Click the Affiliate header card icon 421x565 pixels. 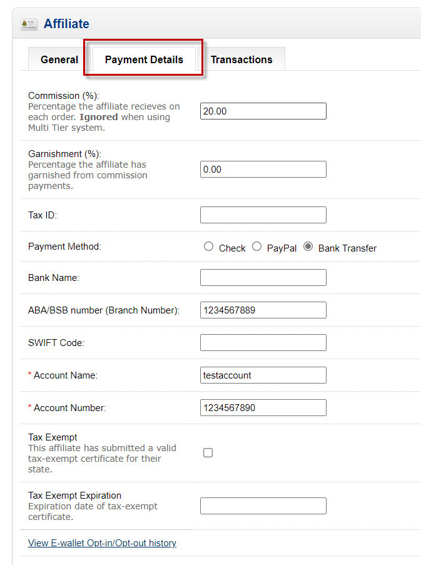pos(29,24)
